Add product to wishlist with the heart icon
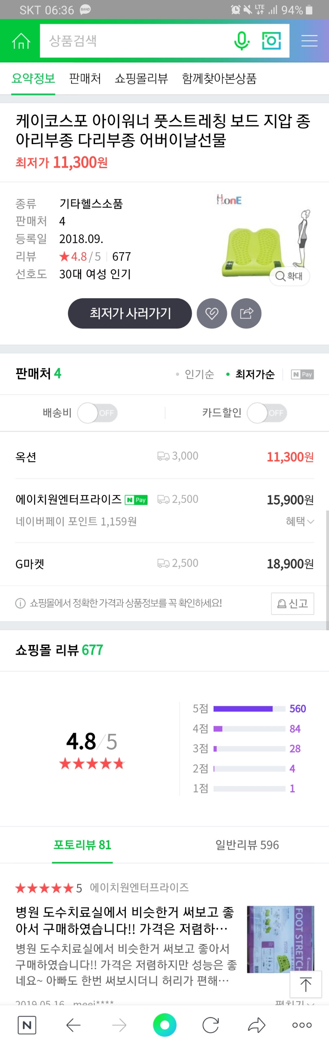 (212, 313)
